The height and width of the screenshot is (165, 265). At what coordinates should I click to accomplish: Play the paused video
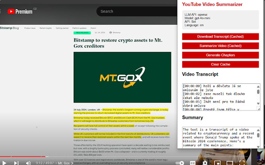click(4, 163)
